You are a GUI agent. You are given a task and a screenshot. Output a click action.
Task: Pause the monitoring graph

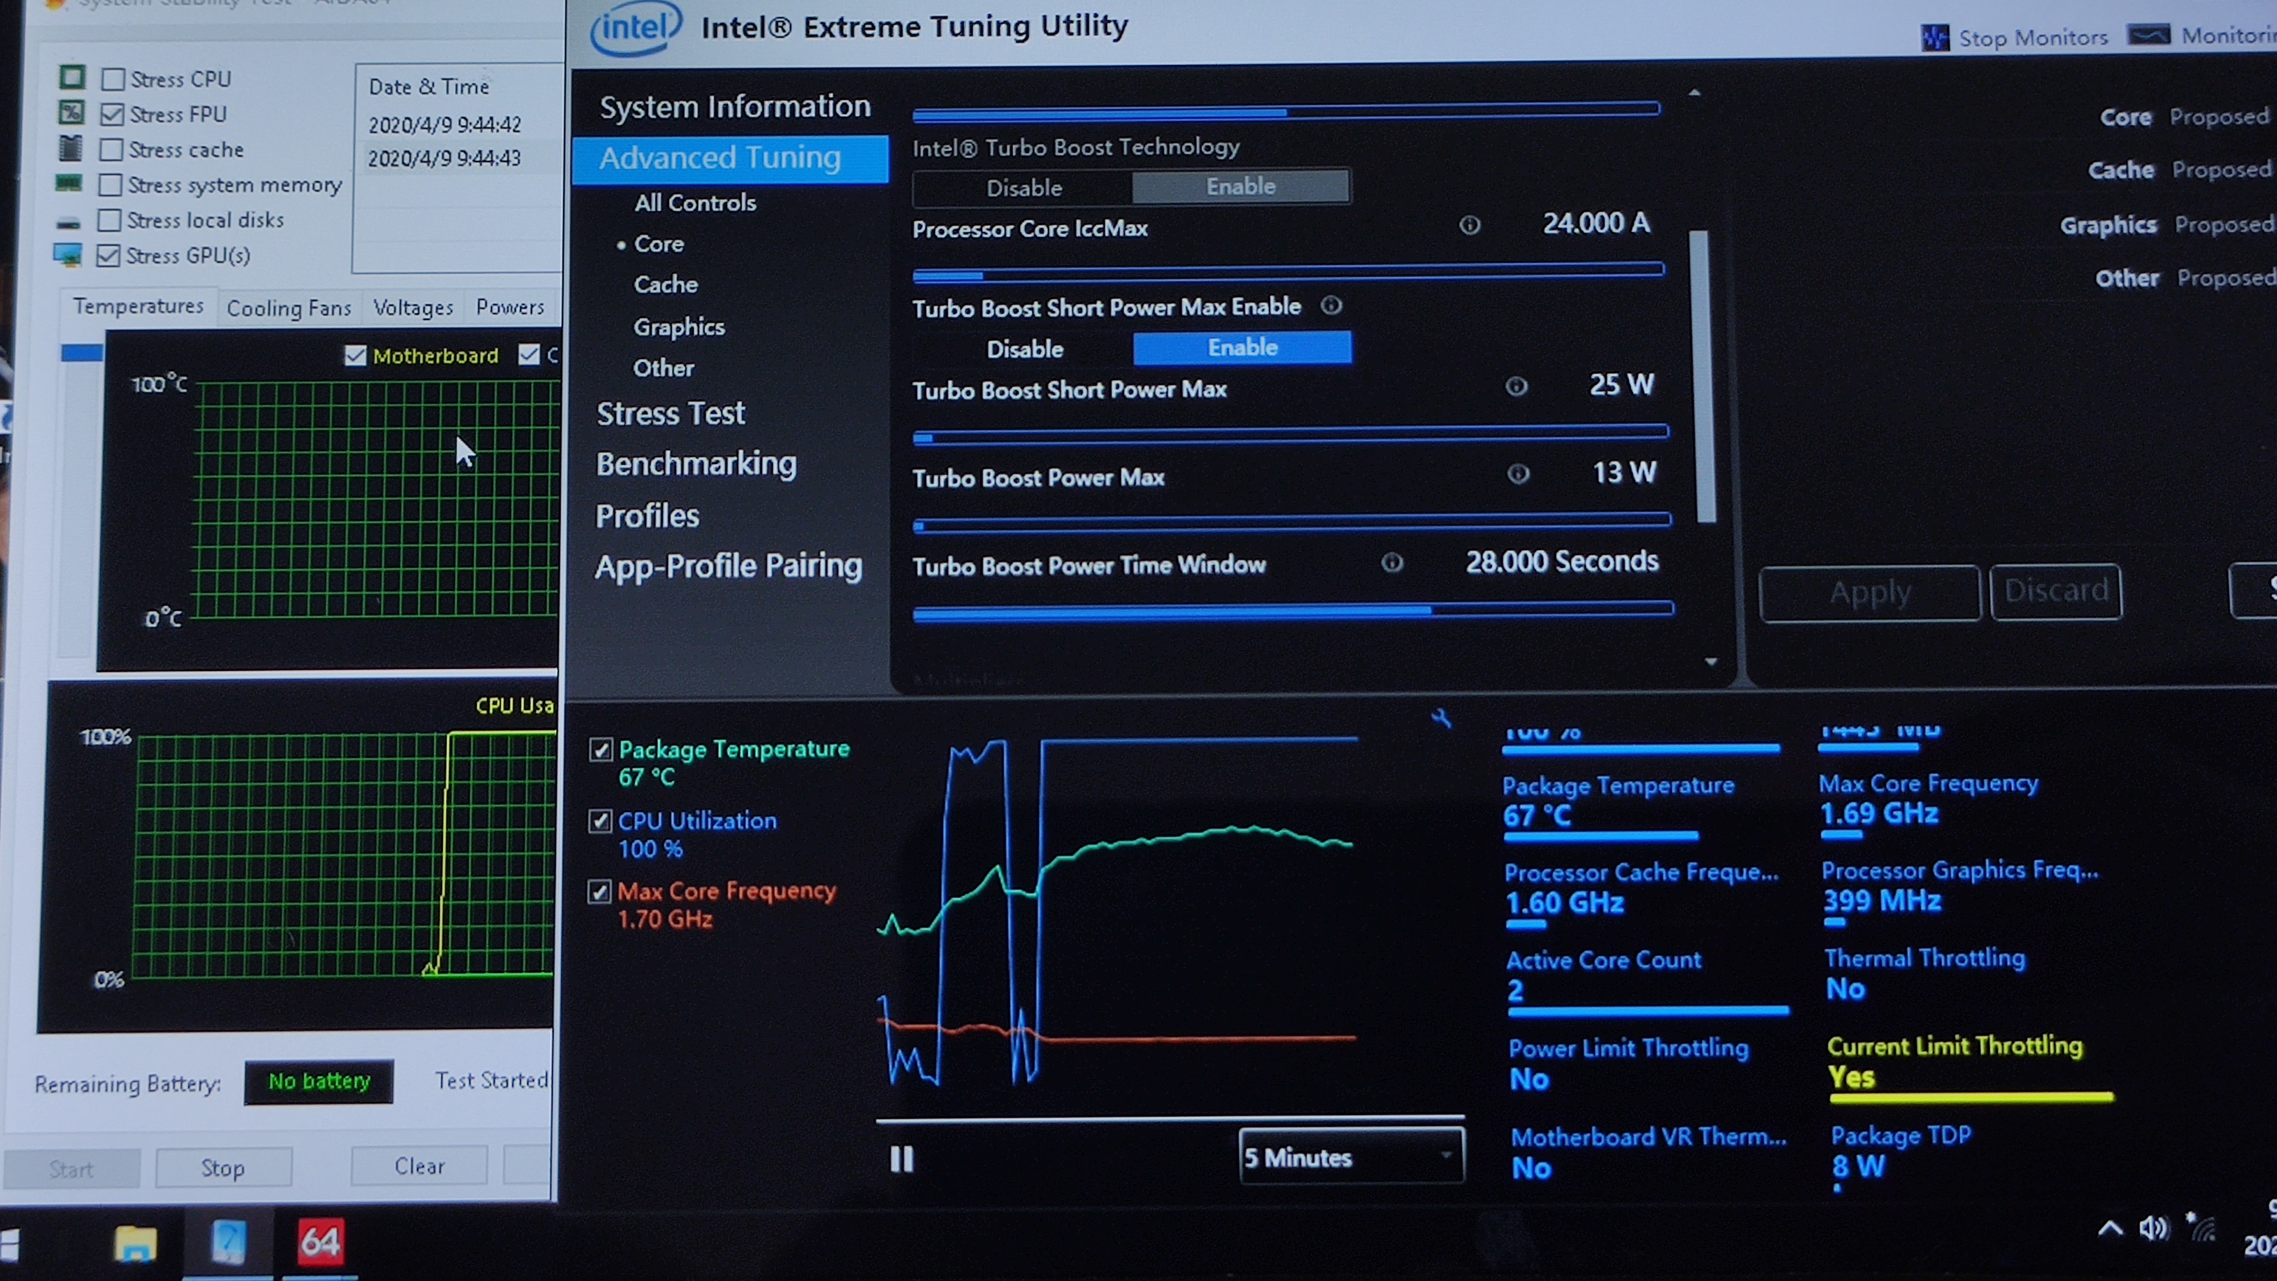click(902, 1159)
